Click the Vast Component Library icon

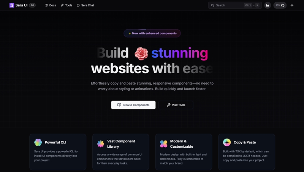101,144
